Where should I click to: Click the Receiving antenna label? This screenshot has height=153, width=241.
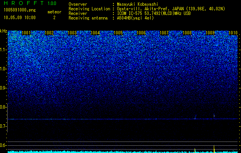tap(88, 18)
